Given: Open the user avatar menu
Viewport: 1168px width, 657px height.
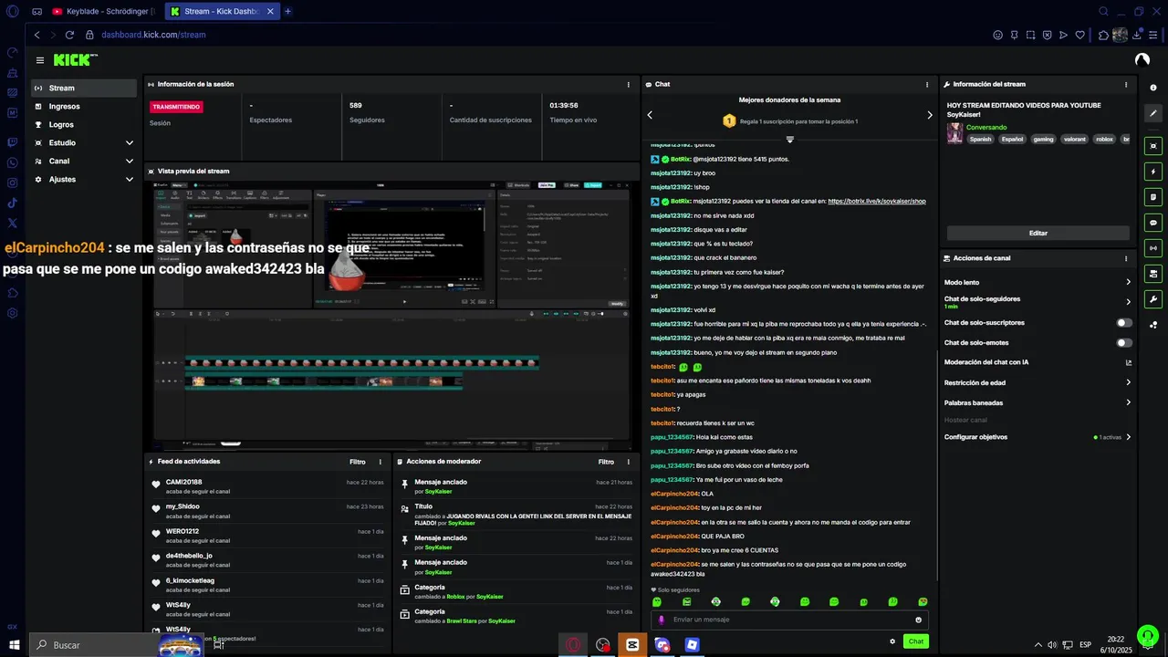Looking at the screenshot, I should pos(1142,60).
